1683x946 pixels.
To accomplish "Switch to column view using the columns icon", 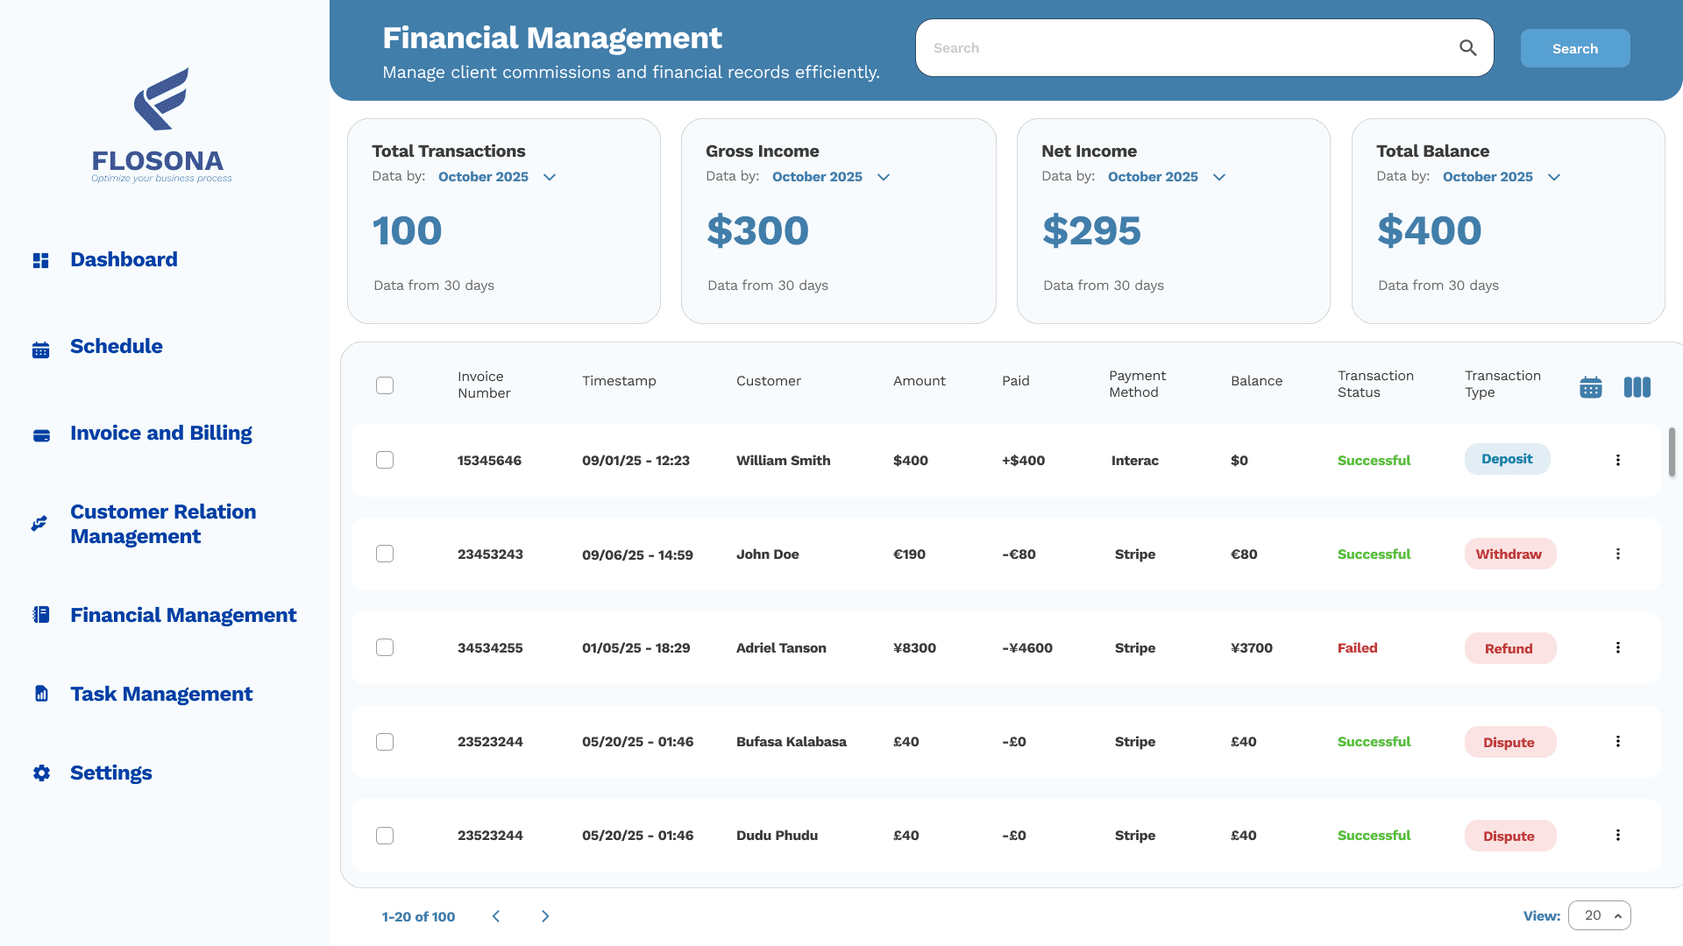I will point(1637,386).
